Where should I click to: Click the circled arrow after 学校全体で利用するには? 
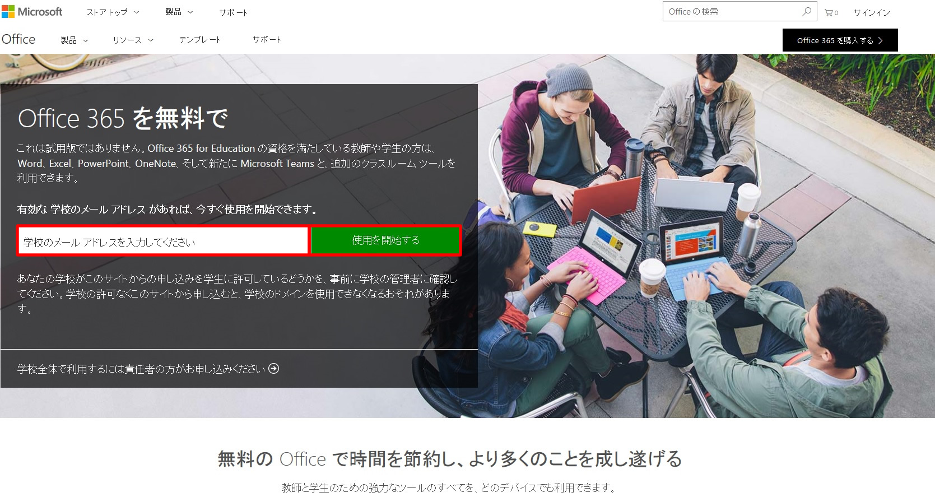(273, 368)
